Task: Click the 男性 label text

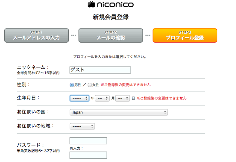Action: pyautogui.click(x=78, y=85)
